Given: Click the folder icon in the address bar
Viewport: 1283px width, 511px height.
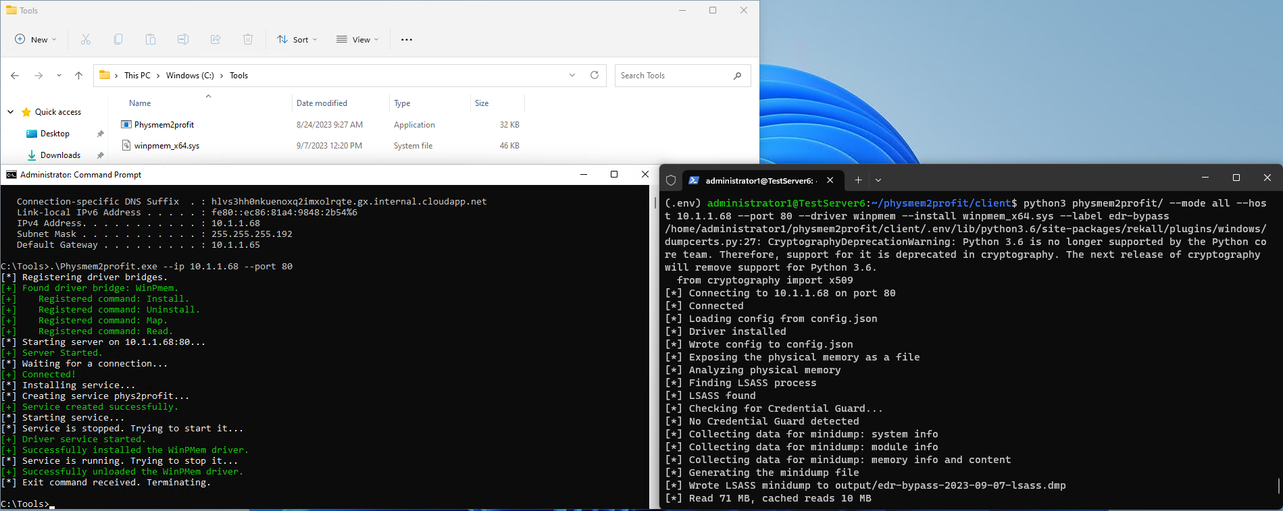Looking at the screenshot, I should [x=105, y=75].
